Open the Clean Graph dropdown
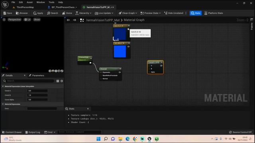 click(x=127, y=13)
